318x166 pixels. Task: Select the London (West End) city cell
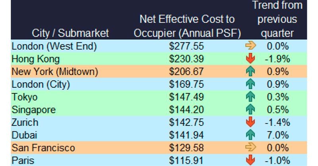54,47
